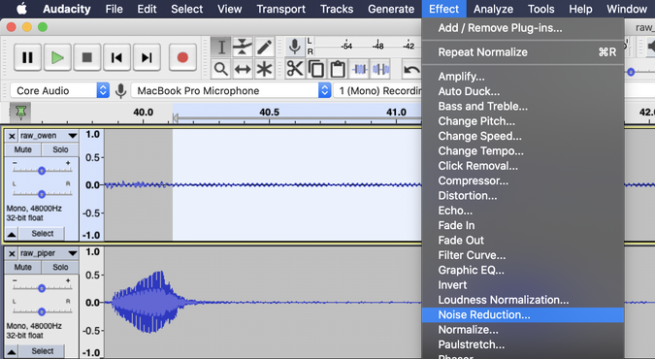Solo the raw_piper track
655x359 pixels.
point(60,267)
